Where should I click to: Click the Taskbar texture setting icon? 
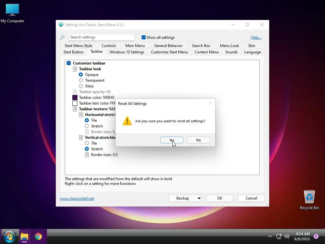pos(75,109)
